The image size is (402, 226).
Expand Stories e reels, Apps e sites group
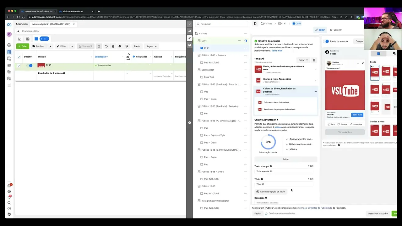click(x=316, y=80)
